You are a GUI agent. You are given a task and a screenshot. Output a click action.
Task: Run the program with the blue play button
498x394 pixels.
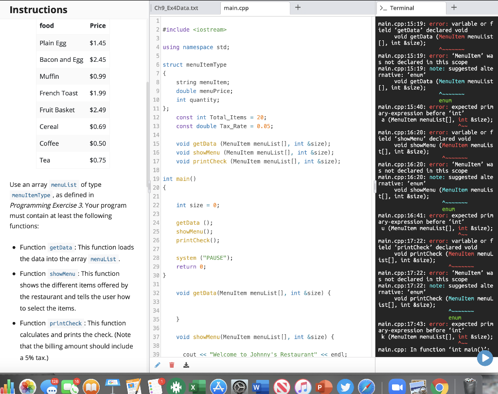(485, 358)
